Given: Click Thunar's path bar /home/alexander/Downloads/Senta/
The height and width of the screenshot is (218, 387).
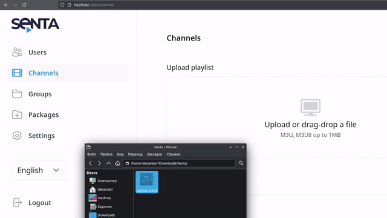Looking at the screenshot, I should pyautogui.click(x=180, y=163).
